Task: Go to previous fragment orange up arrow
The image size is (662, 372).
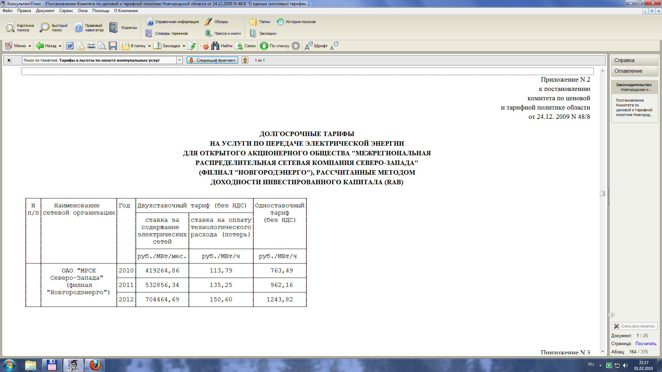Action: click(245, 60)
